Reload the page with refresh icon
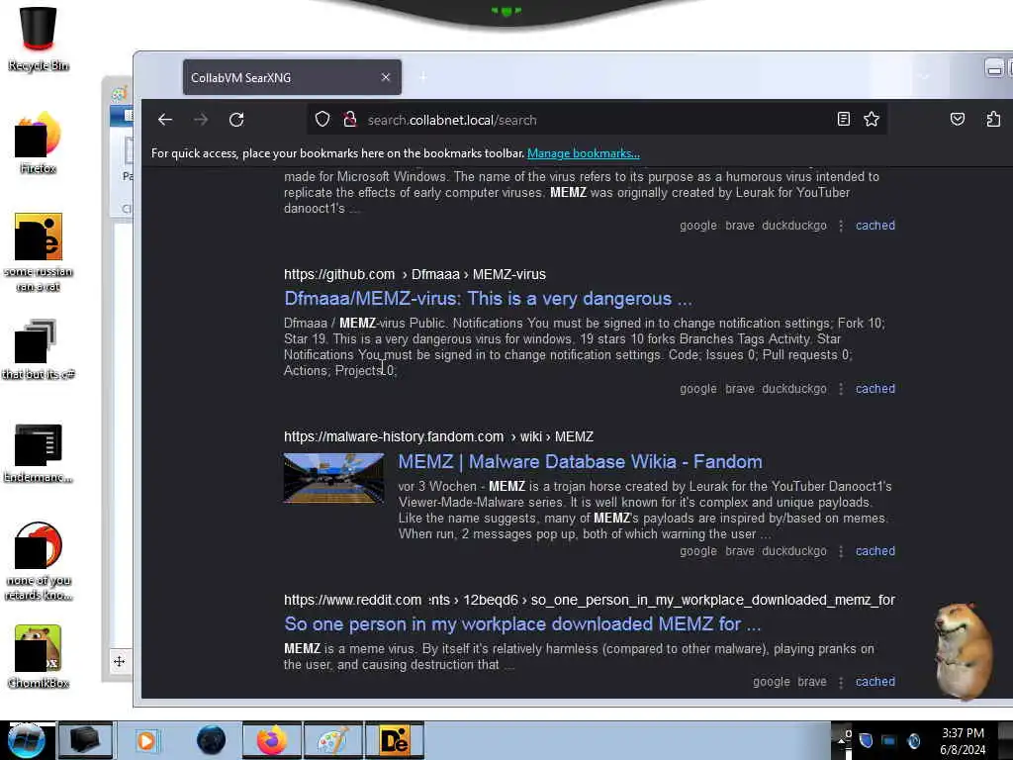The height and width of the screenshot is (760, 1013). 236,120
